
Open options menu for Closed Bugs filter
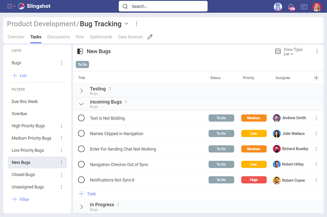coord(61,174)
